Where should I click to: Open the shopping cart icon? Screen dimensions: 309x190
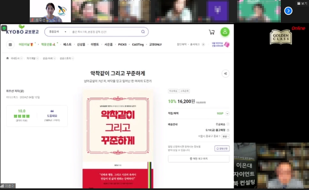pyautogui.click(x=212, y=32)
